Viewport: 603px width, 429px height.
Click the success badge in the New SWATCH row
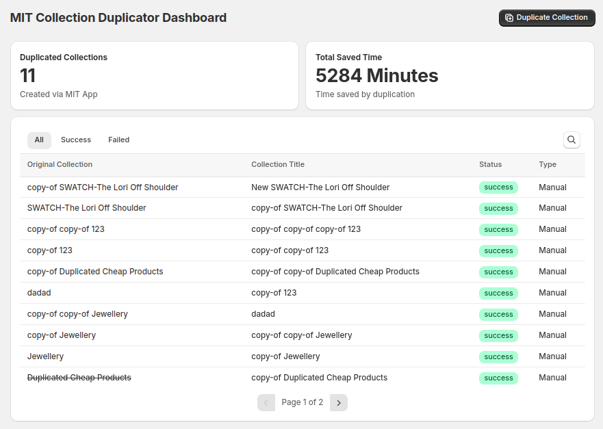tap(498, 187)
